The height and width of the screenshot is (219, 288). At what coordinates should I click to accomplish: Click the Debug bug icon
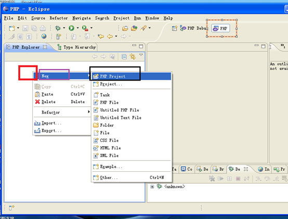tap(58, 28)
